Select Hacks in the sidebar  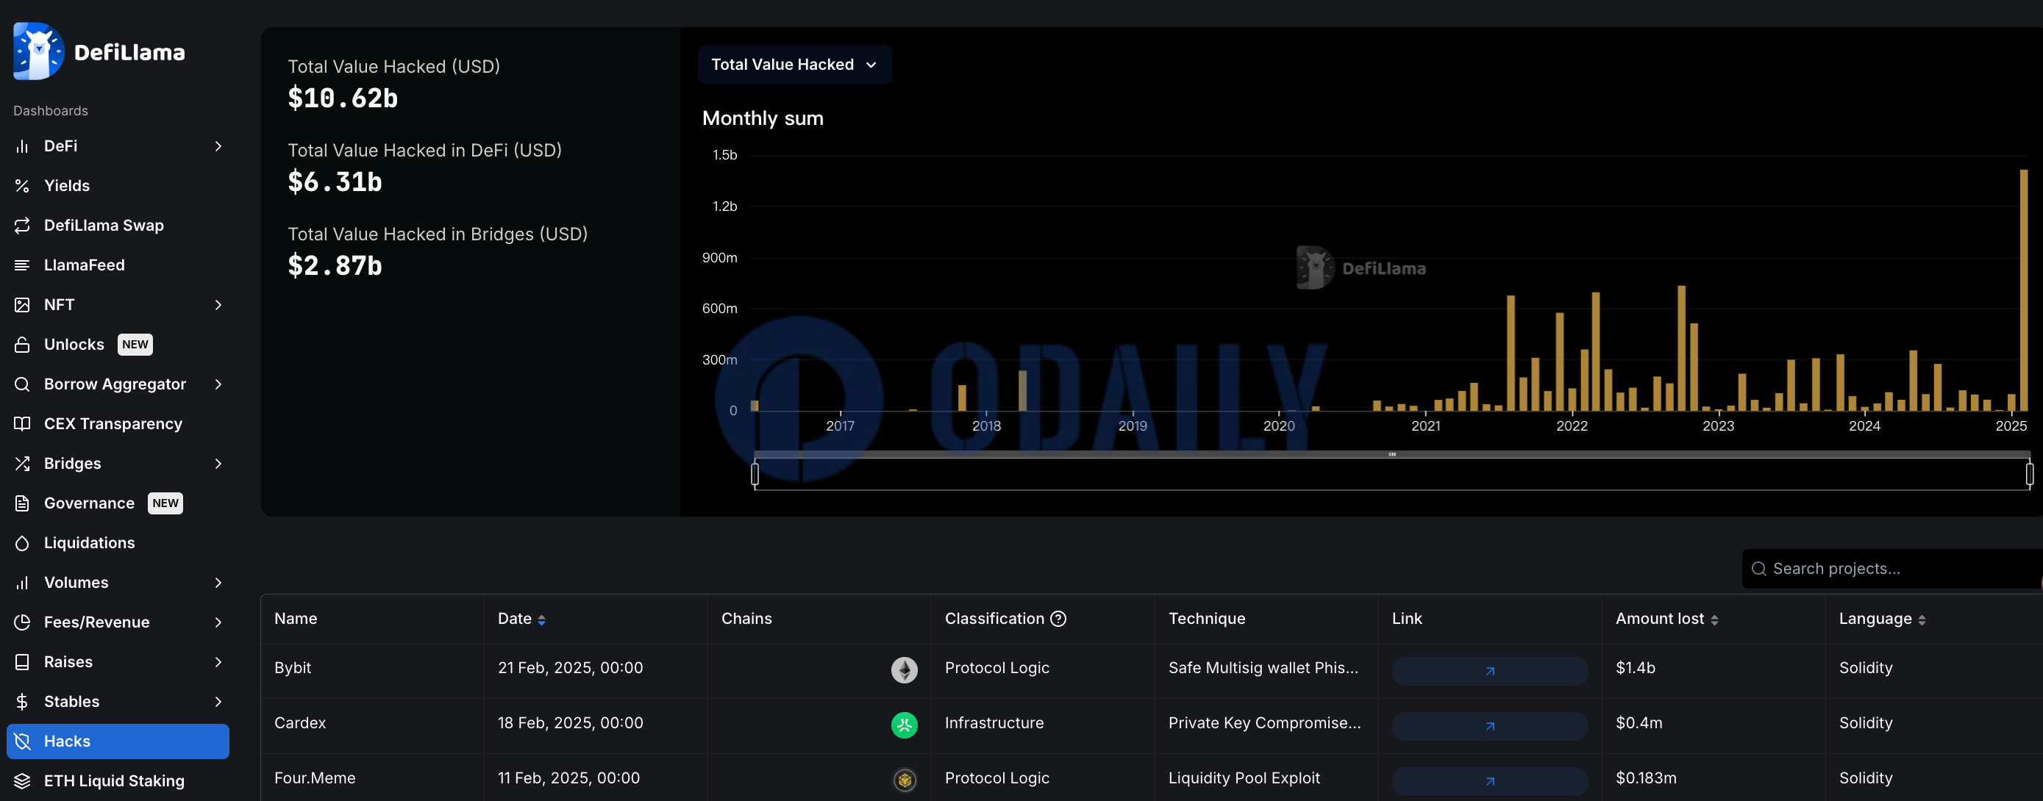[118, 741]
